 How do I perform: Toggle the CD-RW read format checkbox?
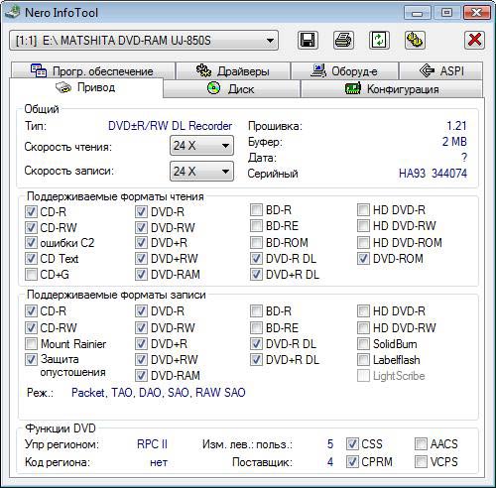pyautogui.click(x=31, y=227)
